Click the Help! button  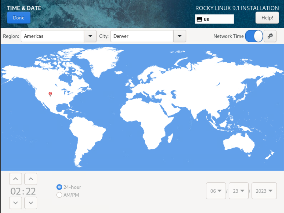(267, 18)
